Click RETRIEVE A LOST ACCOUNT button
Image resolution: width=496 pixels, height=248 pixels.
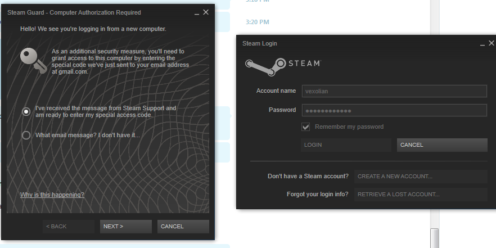click(421, 194)
